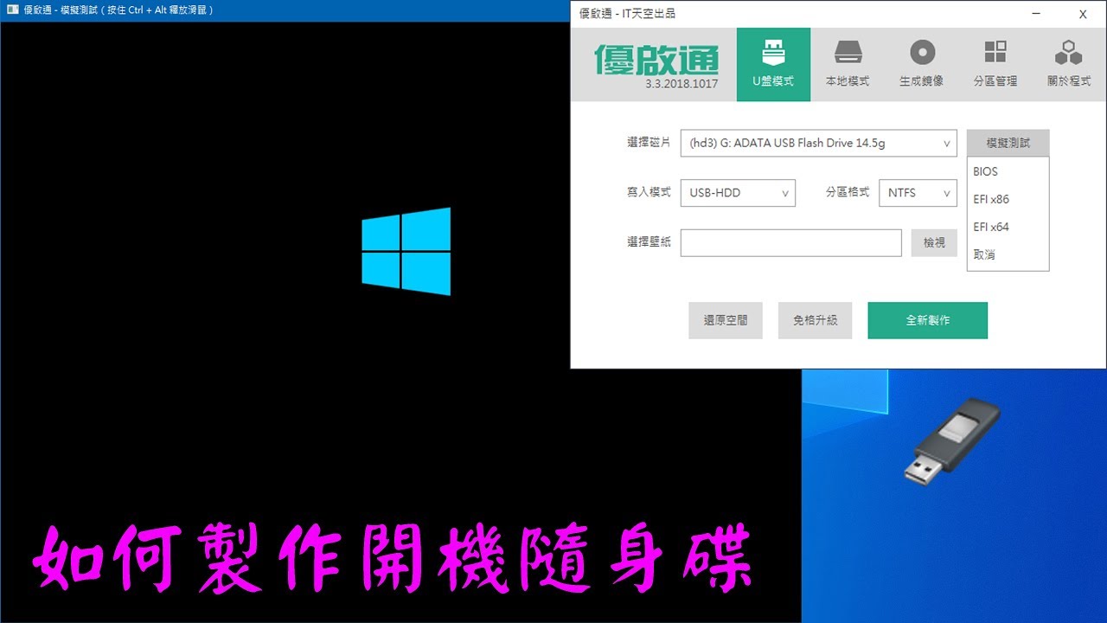Expand the 選擇磁片 drive dropdown
1107x623 pixels.
pyautogui.click(x=818, y=144)
